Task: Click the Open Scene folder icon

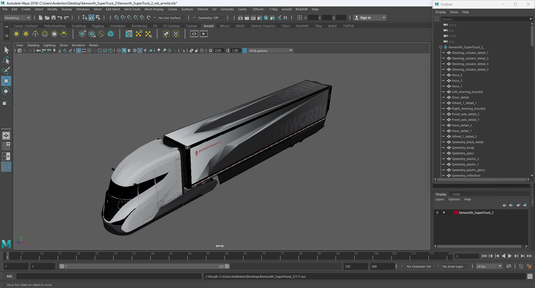Action: coord(47,18)
